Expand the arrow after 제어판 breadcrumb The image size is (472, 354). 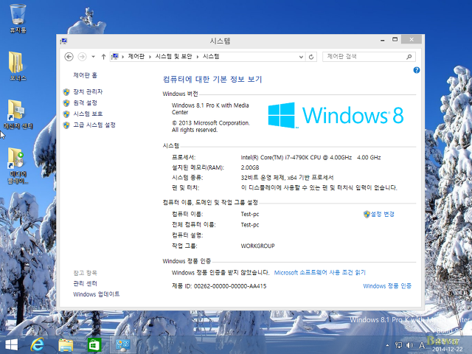(x=150, y=57)
